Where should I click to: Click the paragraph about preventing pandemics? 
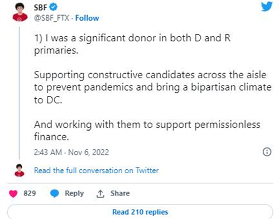click(x=153, y=87)
